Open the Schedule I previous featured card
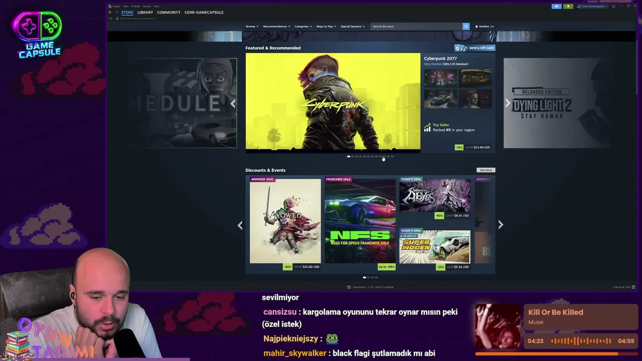The width and height of the screenshot is (642, 361). pos(183,103)
